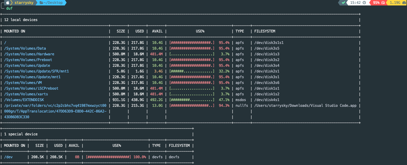
Task: Click the nullfs type entry
Action: tap(242, 105)
